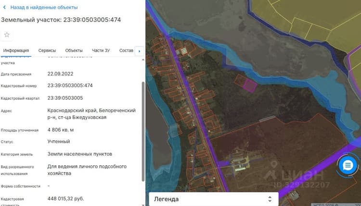Open the blue chat bubble icon

[x=348, y=165]
